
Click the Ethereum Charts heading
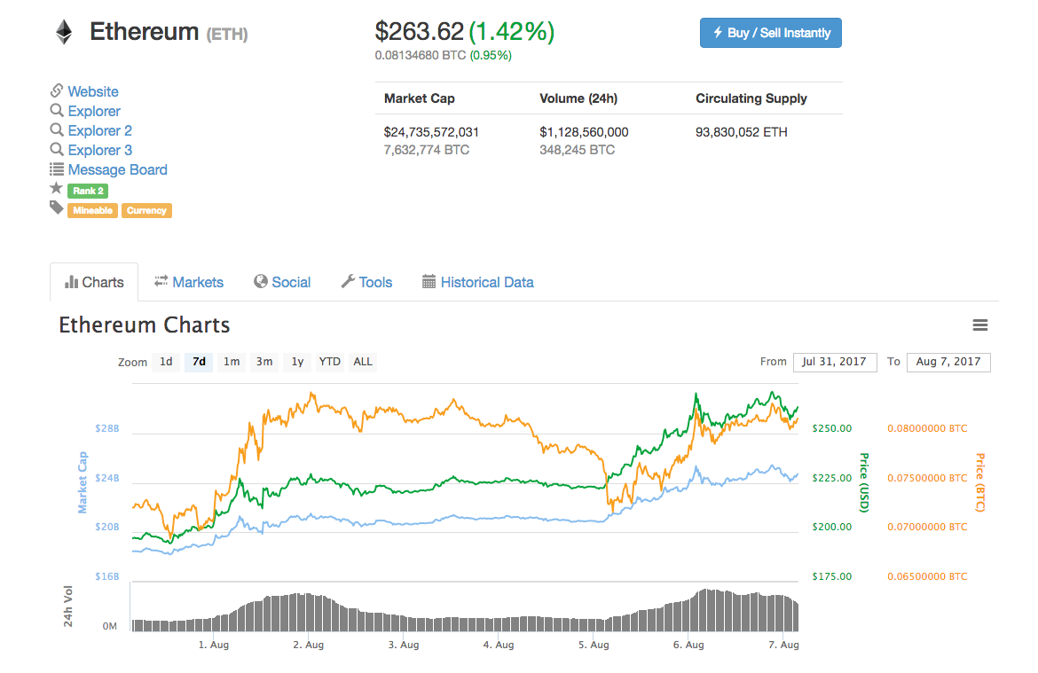pos(145,325)
